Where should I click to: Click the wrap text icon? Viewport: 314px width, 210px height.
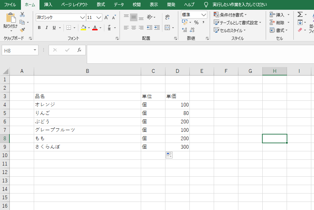click(x=167, y=17)
